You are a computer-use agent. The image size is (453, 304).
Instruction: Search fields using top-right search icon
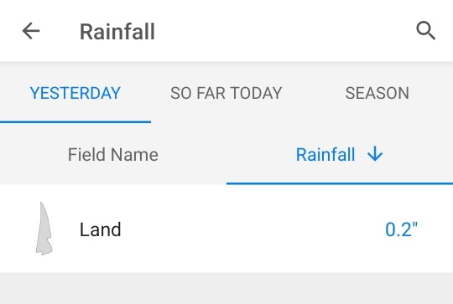coord(425,30)
